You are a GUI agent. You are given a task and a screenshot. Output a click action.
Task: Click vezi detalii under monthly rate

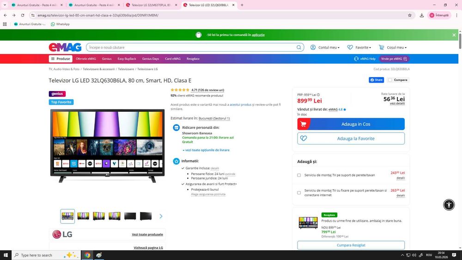tap(397, 103)
